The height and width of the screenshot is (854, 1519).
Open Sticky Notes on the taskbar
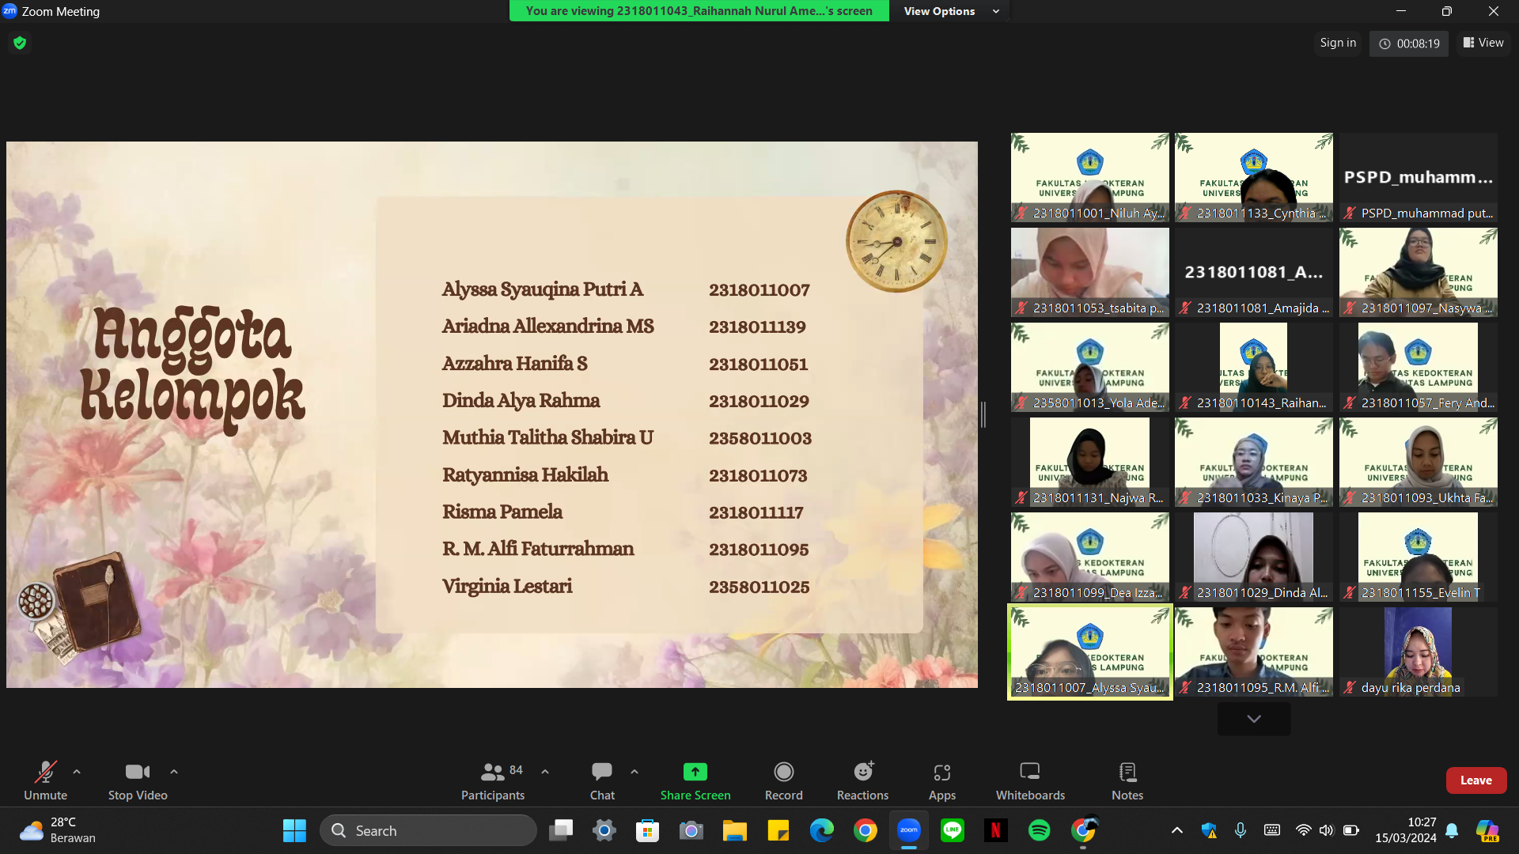(x=778, y=830)
